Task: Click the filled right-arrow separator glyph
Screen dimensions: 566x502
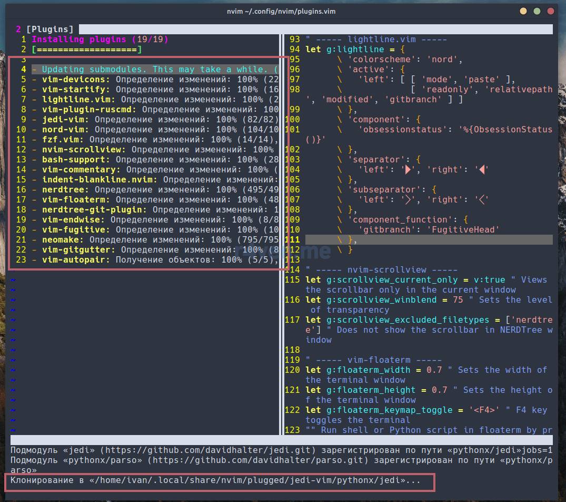Action: pyautogui.click(x=406, y=170)
